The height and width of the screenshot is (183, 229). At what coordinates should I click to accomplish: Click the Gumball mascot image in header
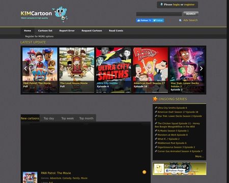coord(61,14)
